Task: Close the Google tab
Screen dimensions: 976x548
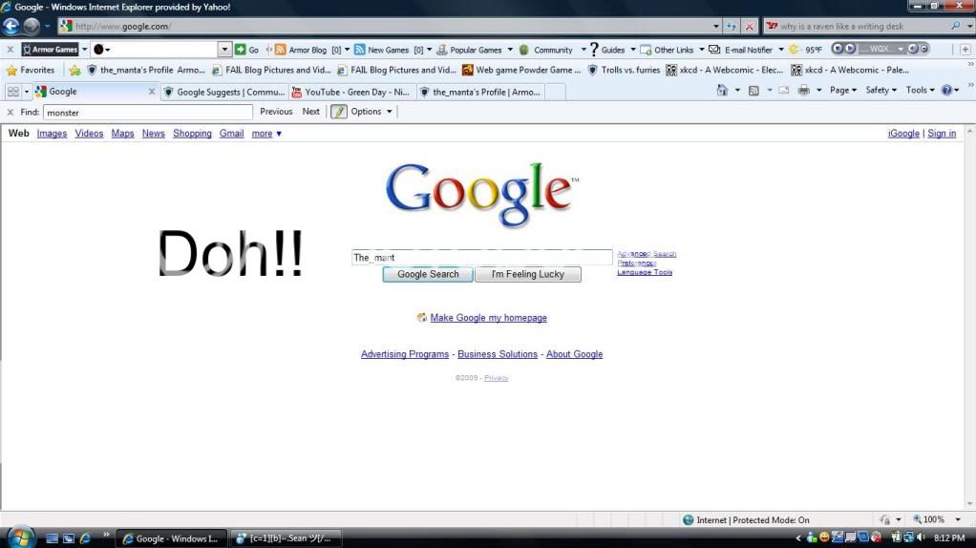Action: coord(151,92)
